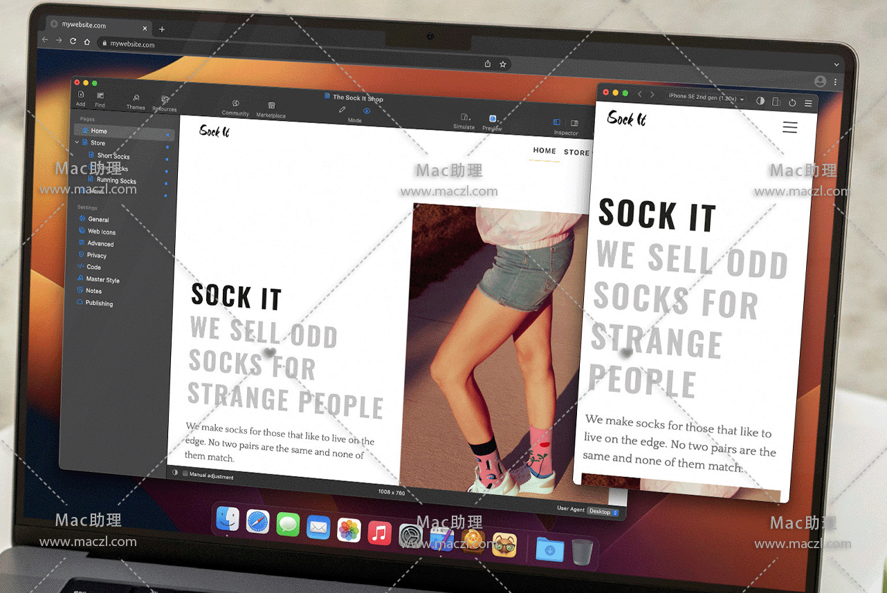Reload the iPhone simulator preview

[792, 102]
